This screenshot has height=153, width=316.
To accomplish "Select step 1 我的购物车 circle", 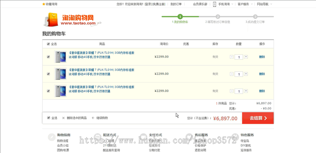I will [x=180, y=17].
